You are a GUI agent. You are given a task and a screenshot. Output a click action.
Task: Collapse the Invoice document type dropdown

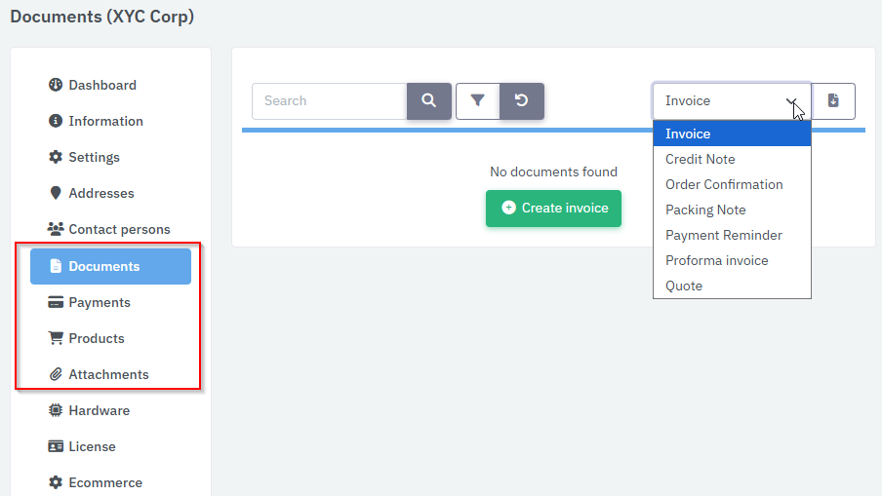[731, 100]
